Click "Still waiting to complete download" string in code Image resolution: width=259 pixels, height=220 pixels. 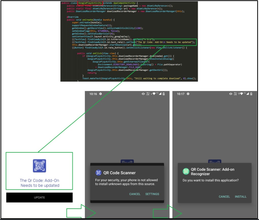coord(158,78)
